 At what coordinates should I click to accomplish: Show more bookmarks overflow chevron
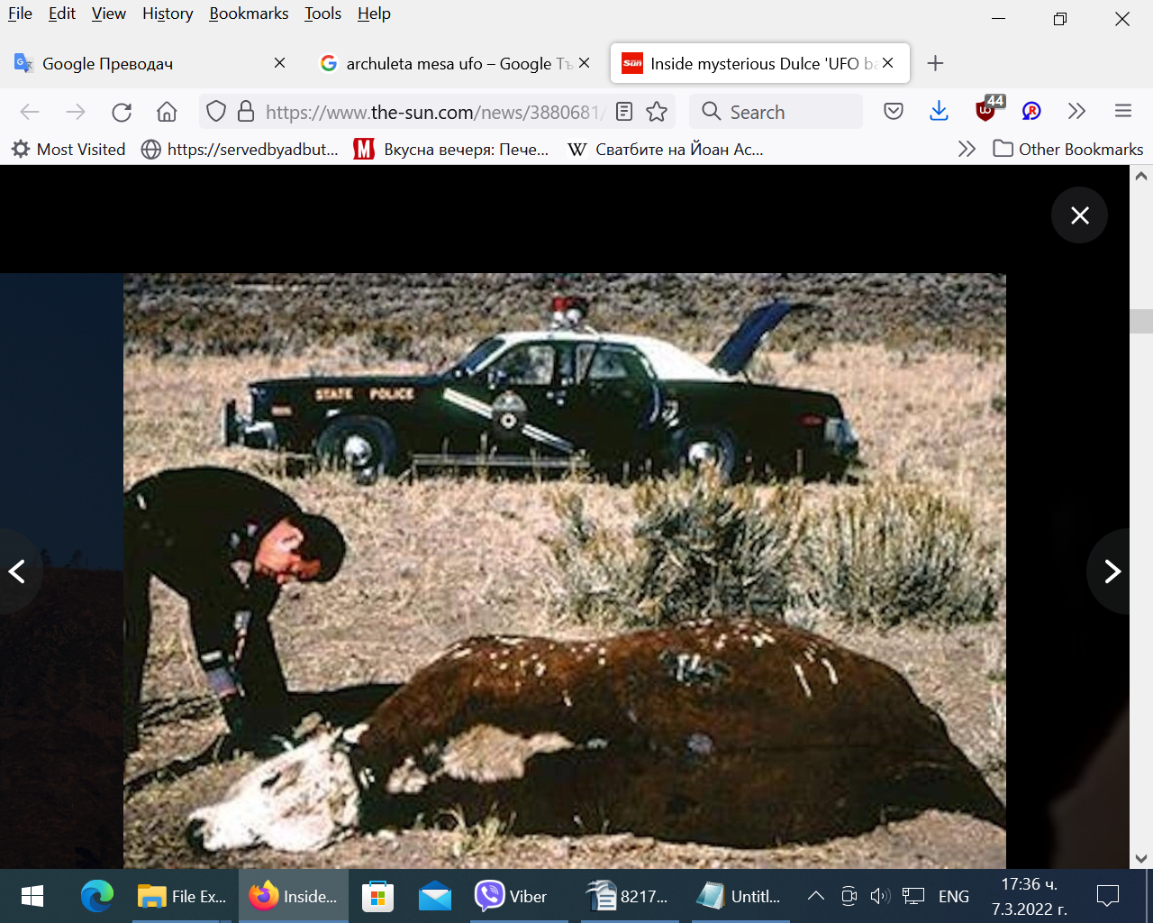pyautogui.click(x=967, y=150)
